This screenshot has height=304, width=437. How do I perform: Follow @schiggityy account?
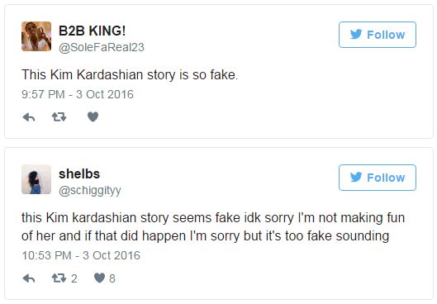[x=378, y=178]
